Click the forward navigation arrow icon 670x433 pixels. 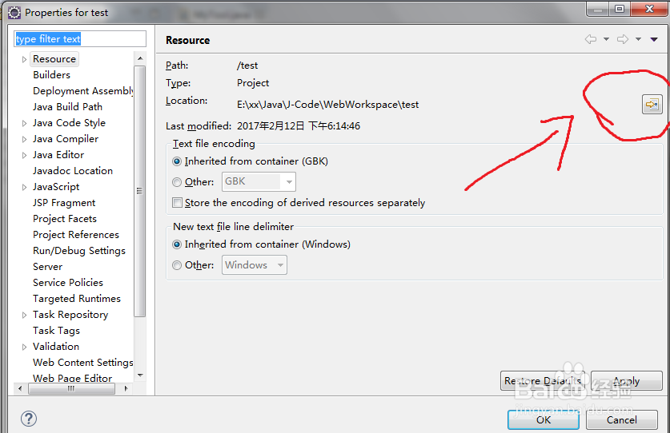(x=623, y=39)
